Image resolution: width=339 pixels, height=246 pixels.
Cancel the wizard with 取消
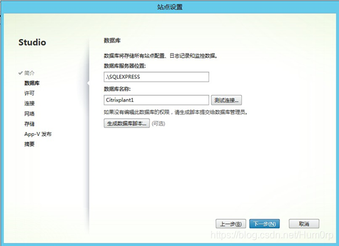click(304, 223)
